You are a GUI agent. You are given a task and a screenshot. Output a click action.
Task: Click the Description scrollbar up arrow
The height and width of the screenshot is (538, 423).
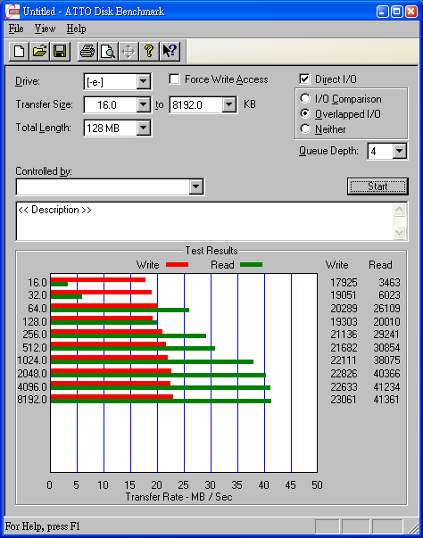tap(400, 210)
